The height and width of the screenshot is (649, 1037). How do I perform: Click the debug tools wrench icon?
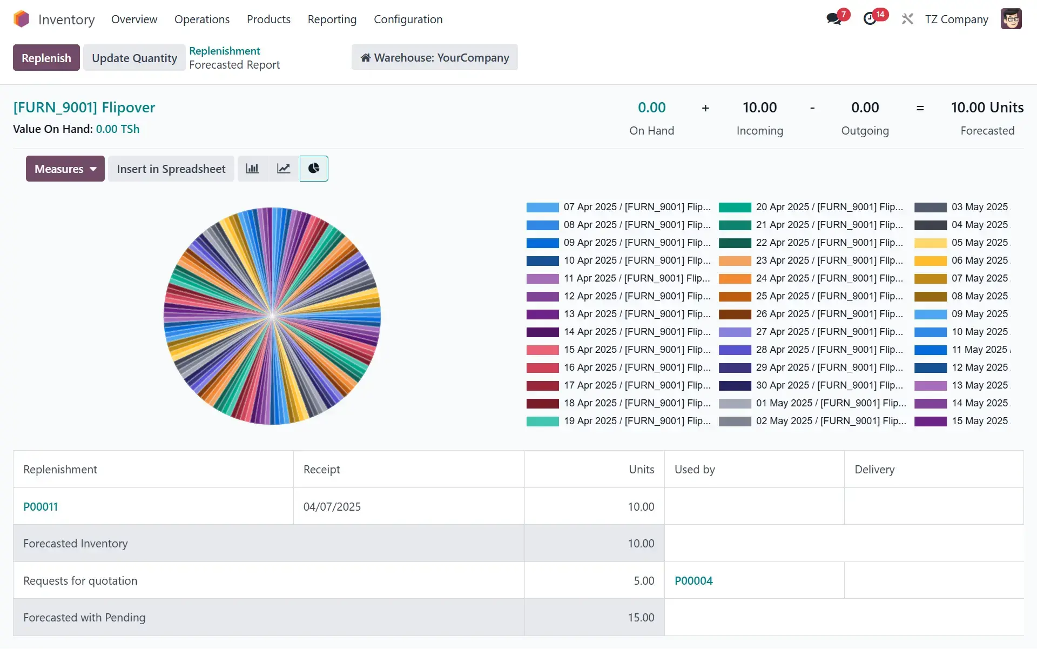(907, 19)
